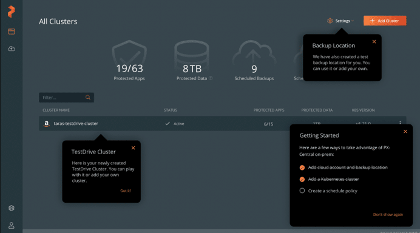Click the search magnifier icon in filter
420x233 pixels.
(x=88, y=98)
